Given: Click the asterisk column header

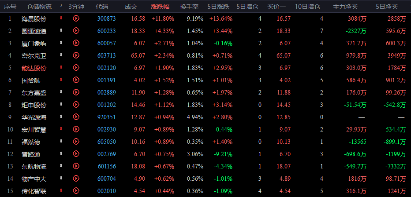Looking at the screenshot, I should (61, 6).
